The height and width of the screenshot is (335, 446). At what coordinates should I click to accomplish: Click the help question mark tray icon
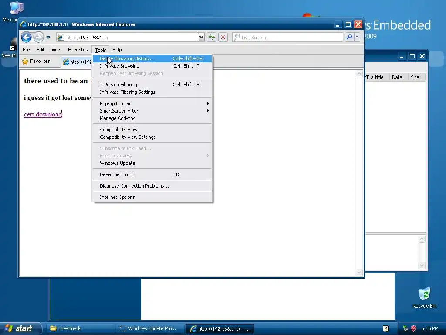tap(385, 328)
